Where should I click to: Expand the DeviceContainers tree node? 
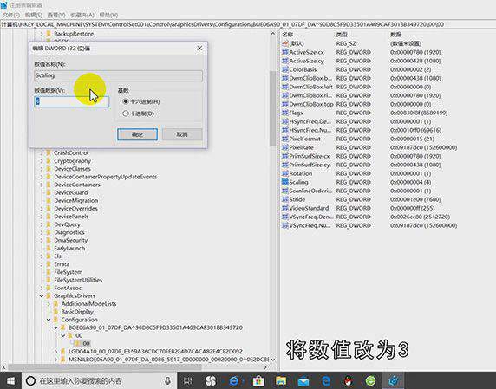[42, 185]
